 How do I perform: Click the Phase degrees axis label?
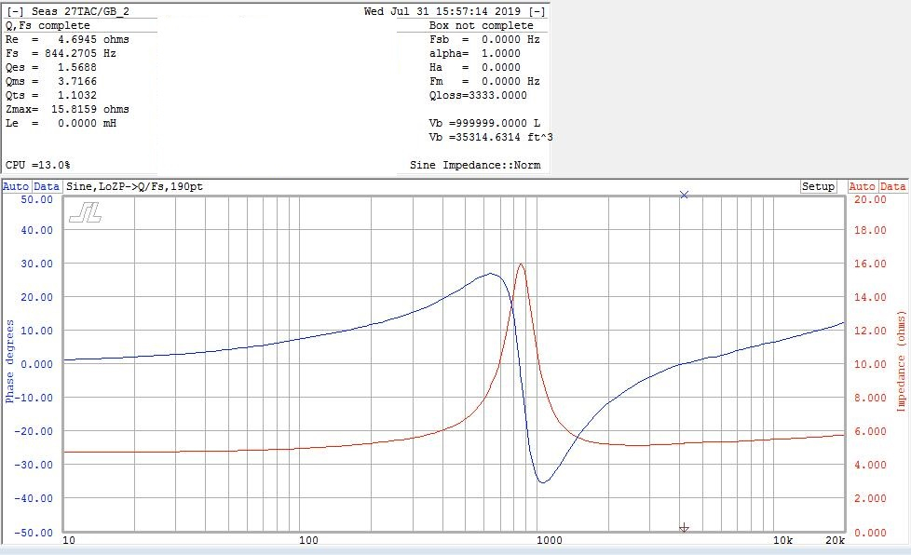click(10, 361)
